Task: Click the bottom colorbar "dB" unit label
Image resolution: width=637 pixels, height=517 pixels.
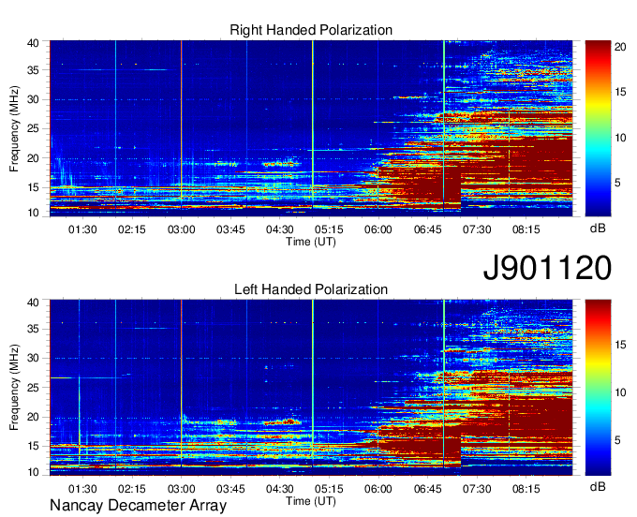Action: click(x=598, y=487)
